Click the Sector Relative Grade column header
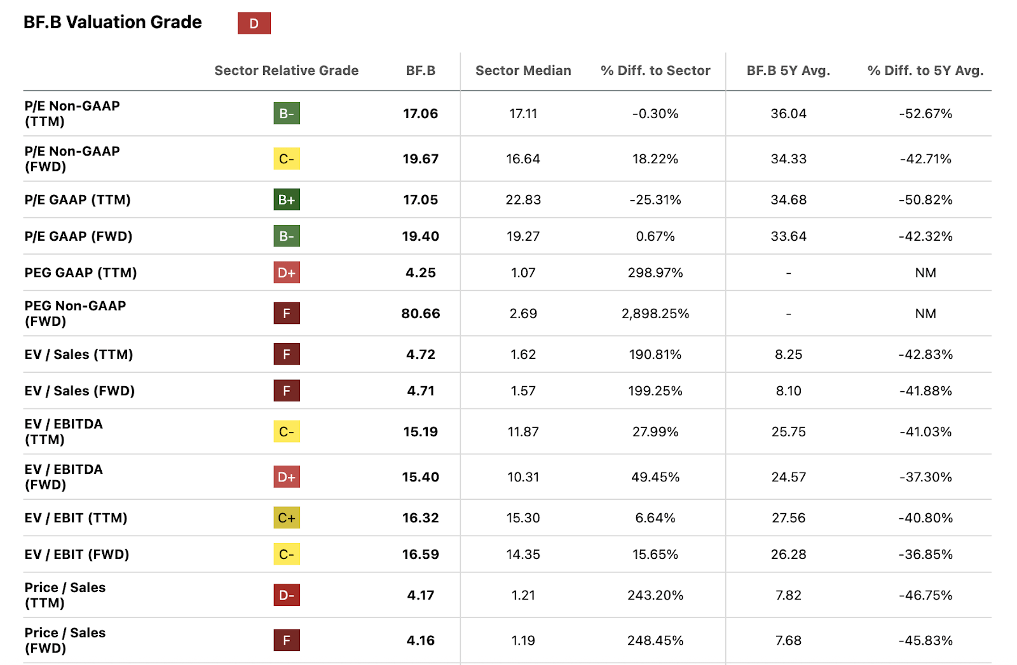Screen dimensions: 1017x665 (x=286, y=71)
